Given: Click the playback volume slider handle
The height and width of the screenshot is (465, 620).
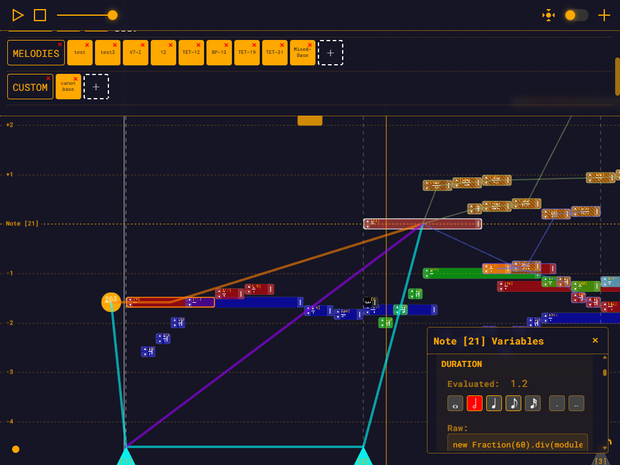Looking at the screenshot, I should point(111,15).
